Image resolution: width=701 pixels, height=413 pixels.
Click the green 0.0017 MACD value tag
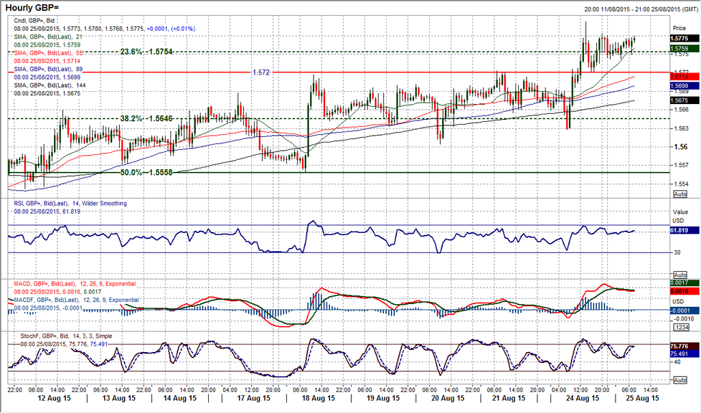tap(685, 283)
